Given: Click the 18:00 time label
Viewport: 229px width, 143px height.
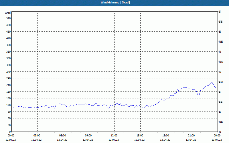Looking at the screenshot, I should tap(166, 136).
